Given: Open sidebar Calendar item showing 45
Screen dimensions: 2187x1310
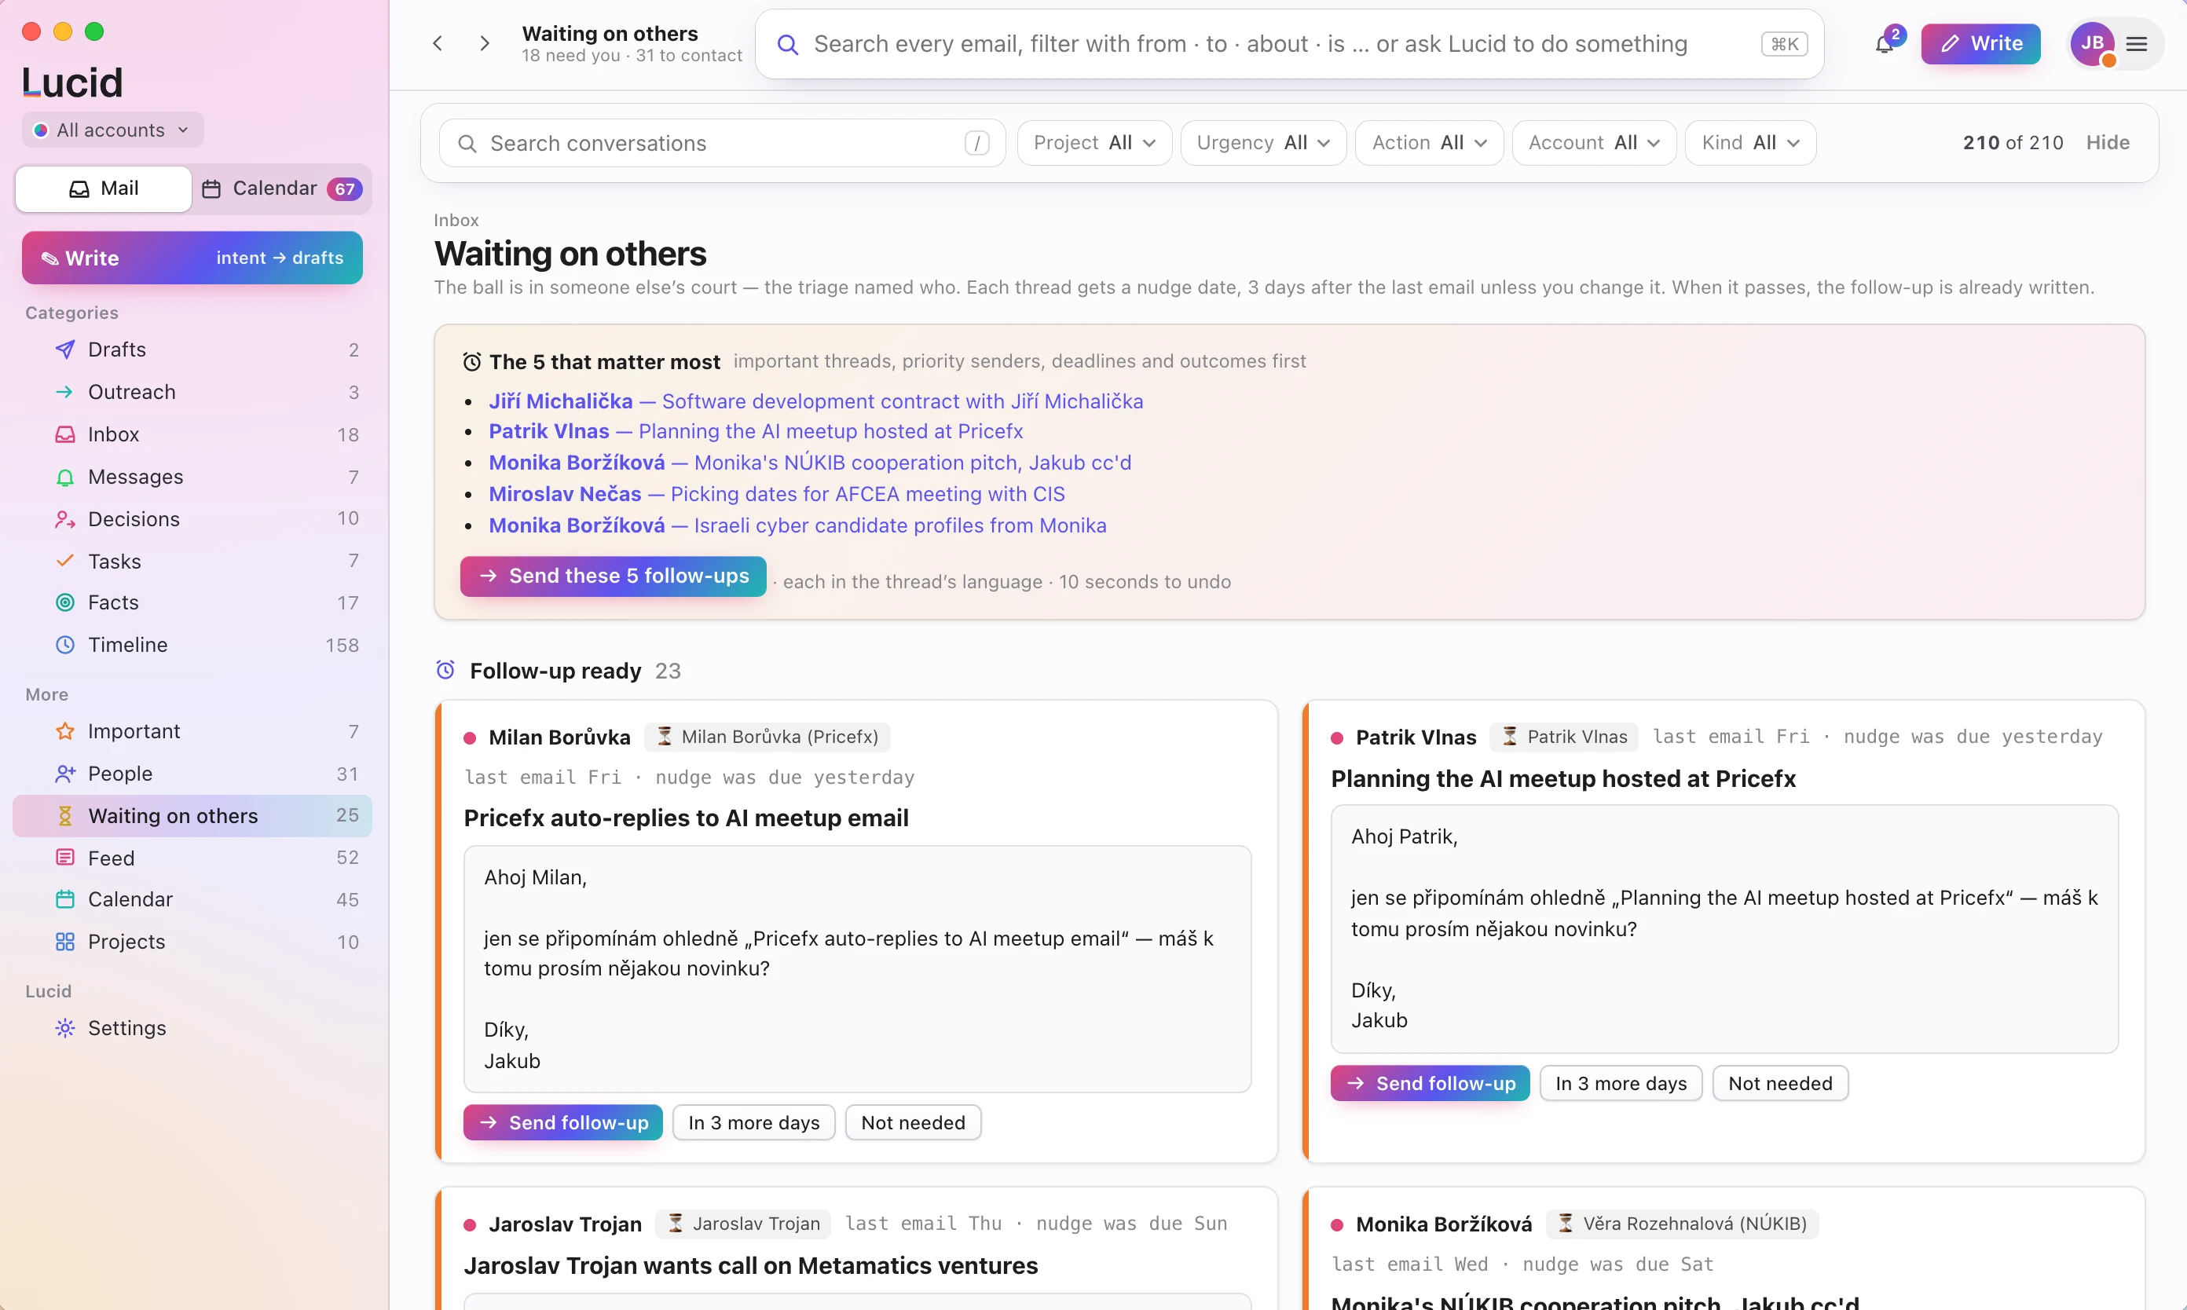Looking at the screenshot, I should (x=192, y=898).
